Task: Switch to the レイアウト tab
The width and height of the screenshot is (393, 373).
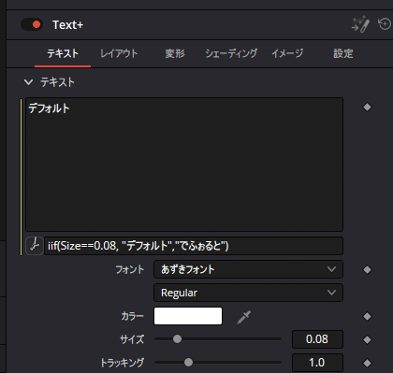Action: (x=119, y=53)
